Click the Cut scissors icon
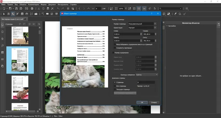This screenshot has width=221, height=118. 39,9
